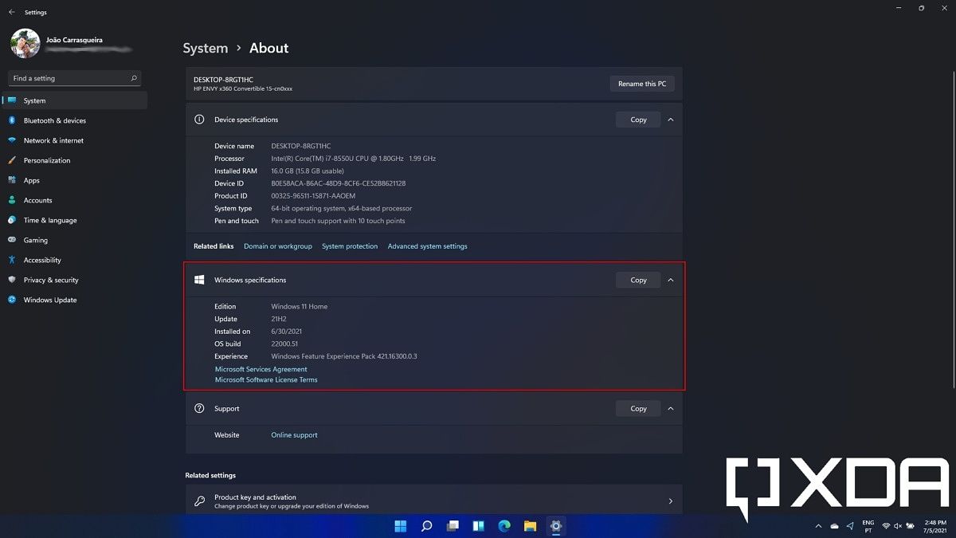
Task: Open the Support section question mark icon
Action: [198, 408]
